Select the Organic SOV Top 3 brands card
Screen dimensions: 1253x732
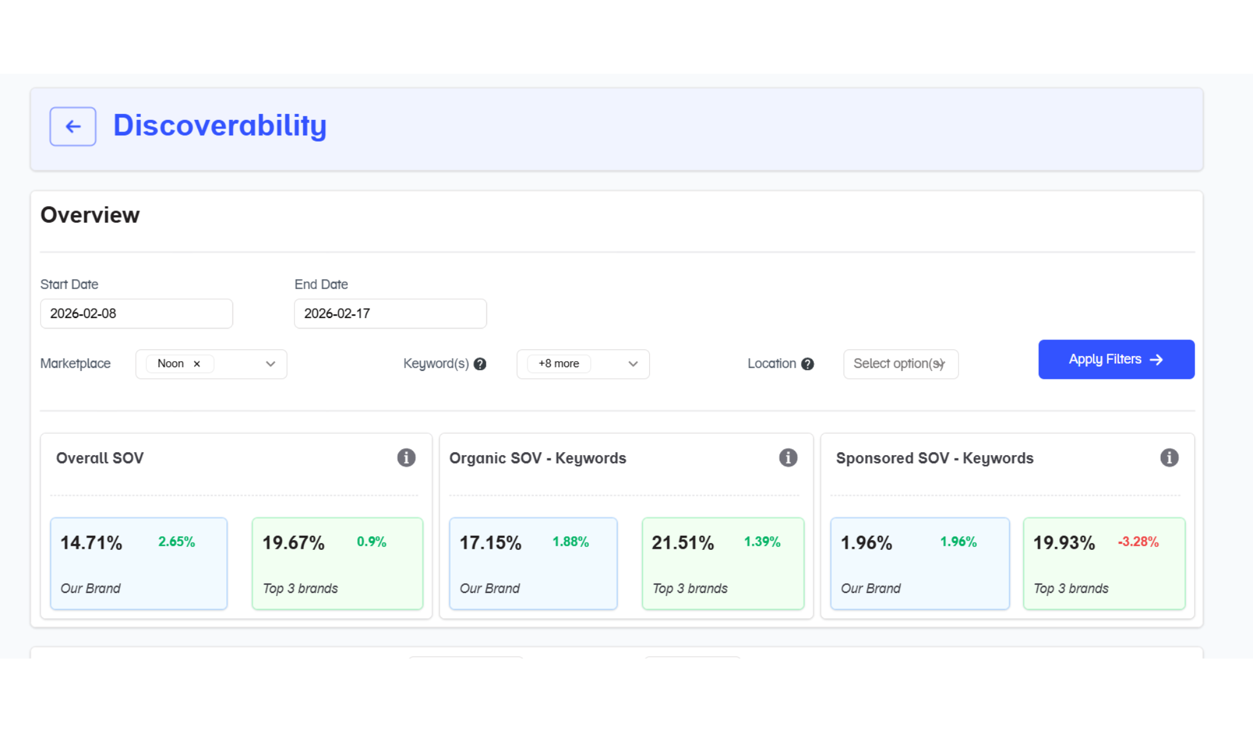[722, 563]
